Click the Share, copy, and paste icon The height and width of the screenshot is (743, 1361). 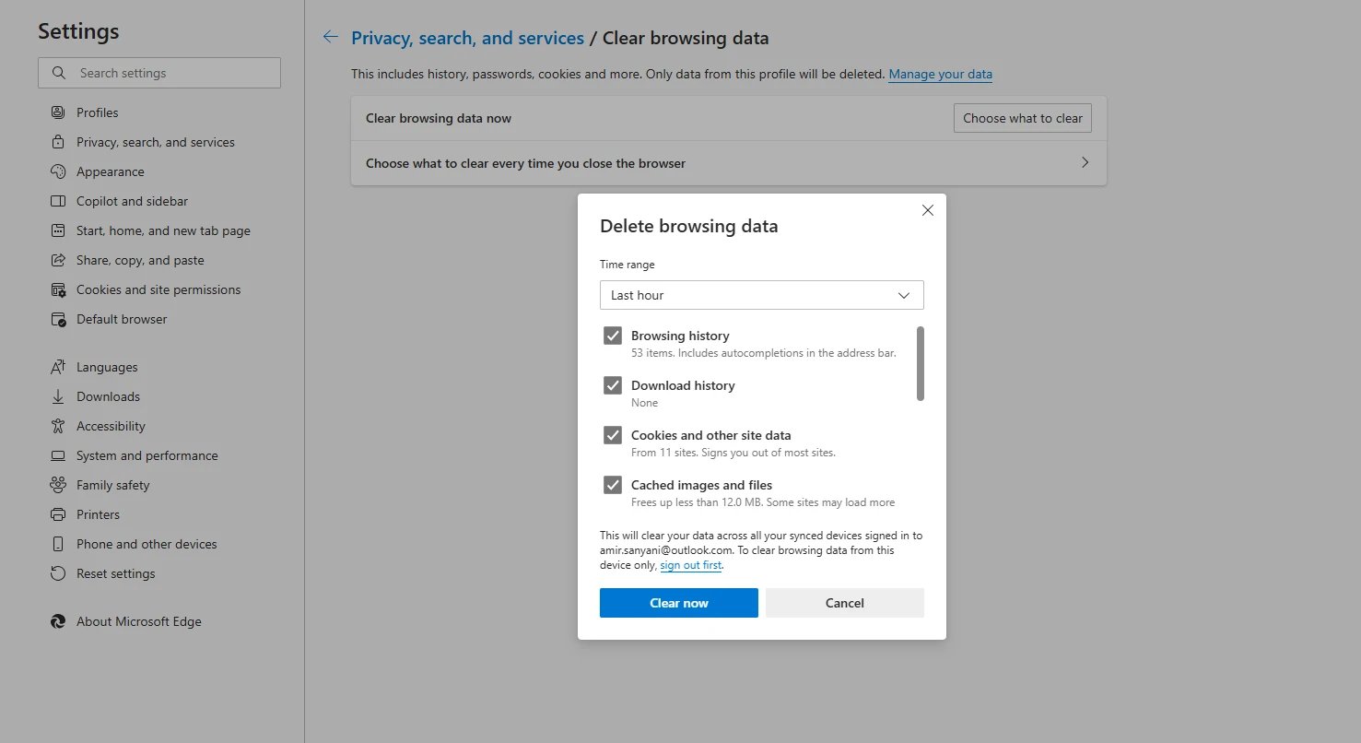point(58,260)
